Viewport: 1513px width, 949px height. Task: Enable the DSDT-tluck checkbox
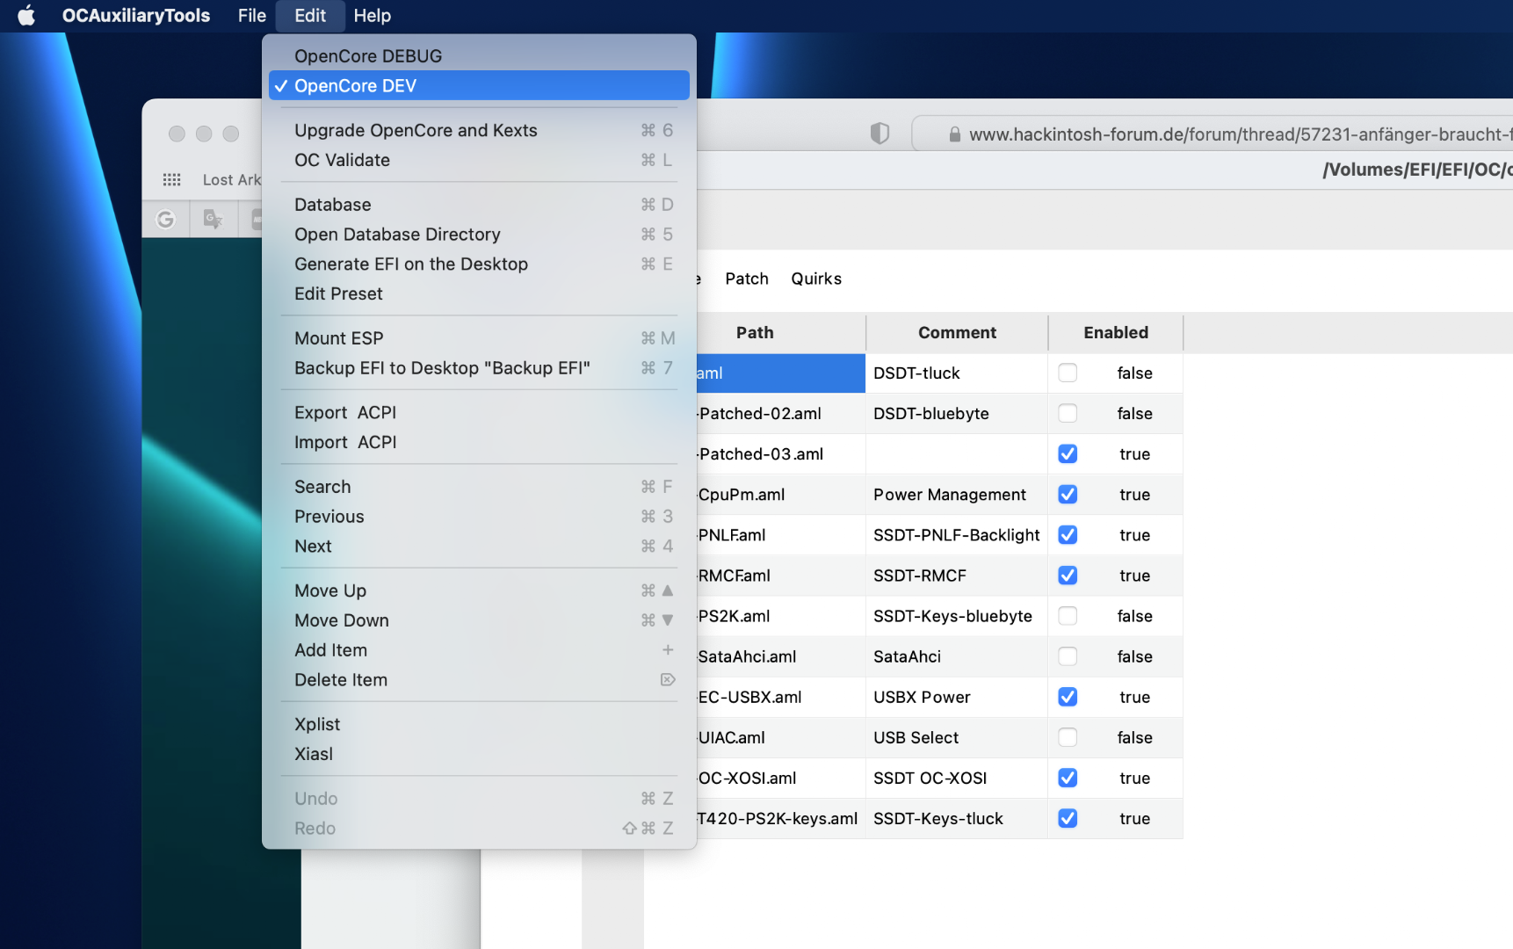pyautogui.click(x=1068, y=373)
